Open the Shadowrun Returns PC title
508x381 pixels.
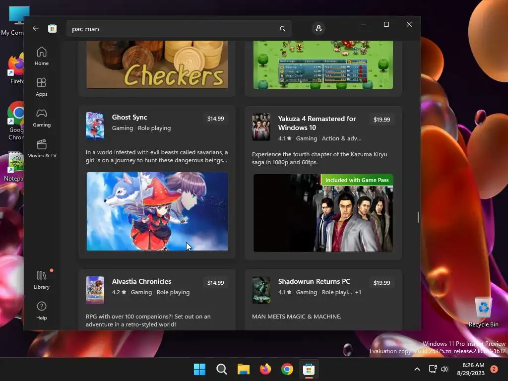click(x=314, y=282)
